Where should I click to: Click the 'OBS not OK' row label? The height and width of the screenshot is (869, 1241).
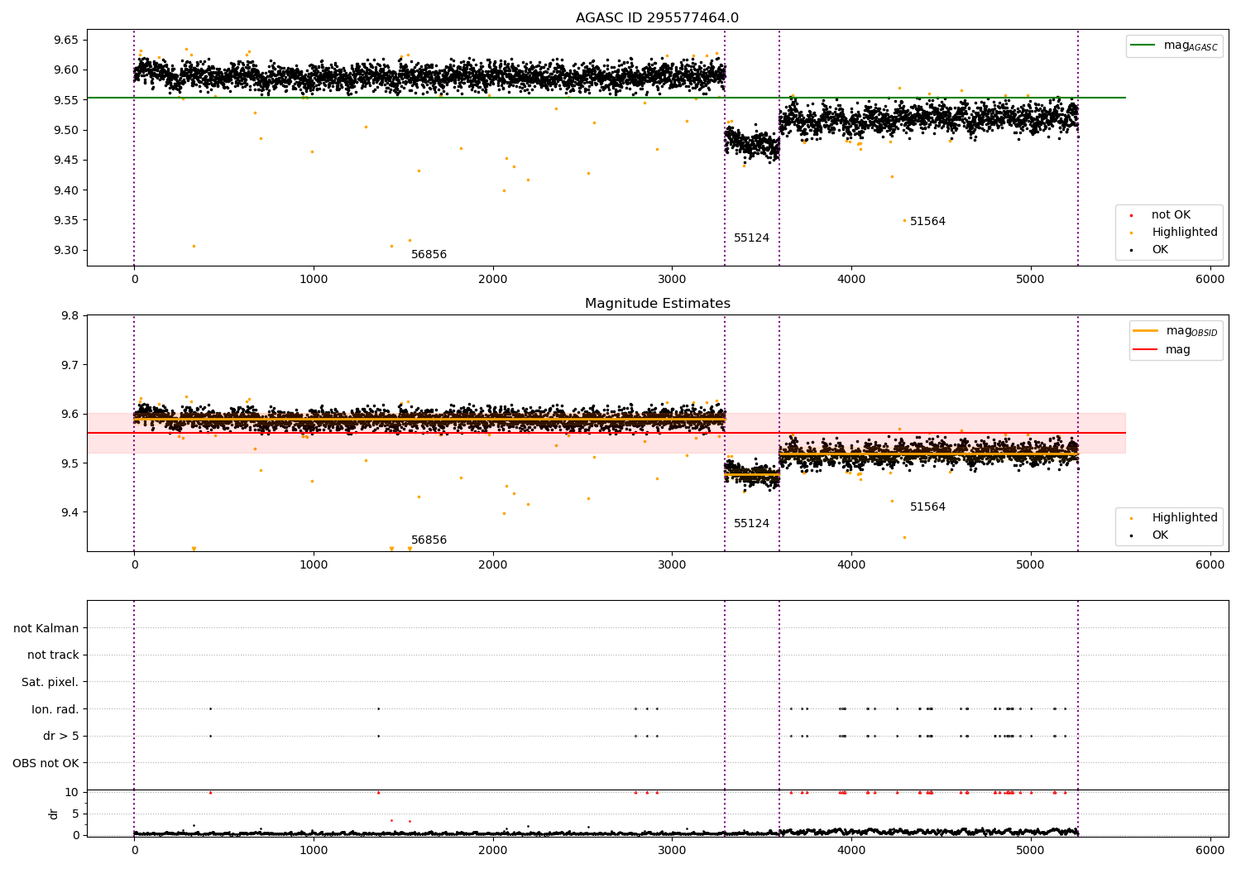(46, 763)
